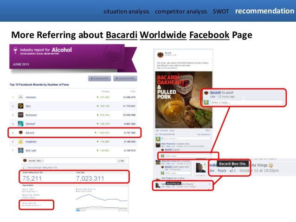This screenshot has width=296, height=222.
Task: Click the likes trend line chart
Action: pos(102,202)
